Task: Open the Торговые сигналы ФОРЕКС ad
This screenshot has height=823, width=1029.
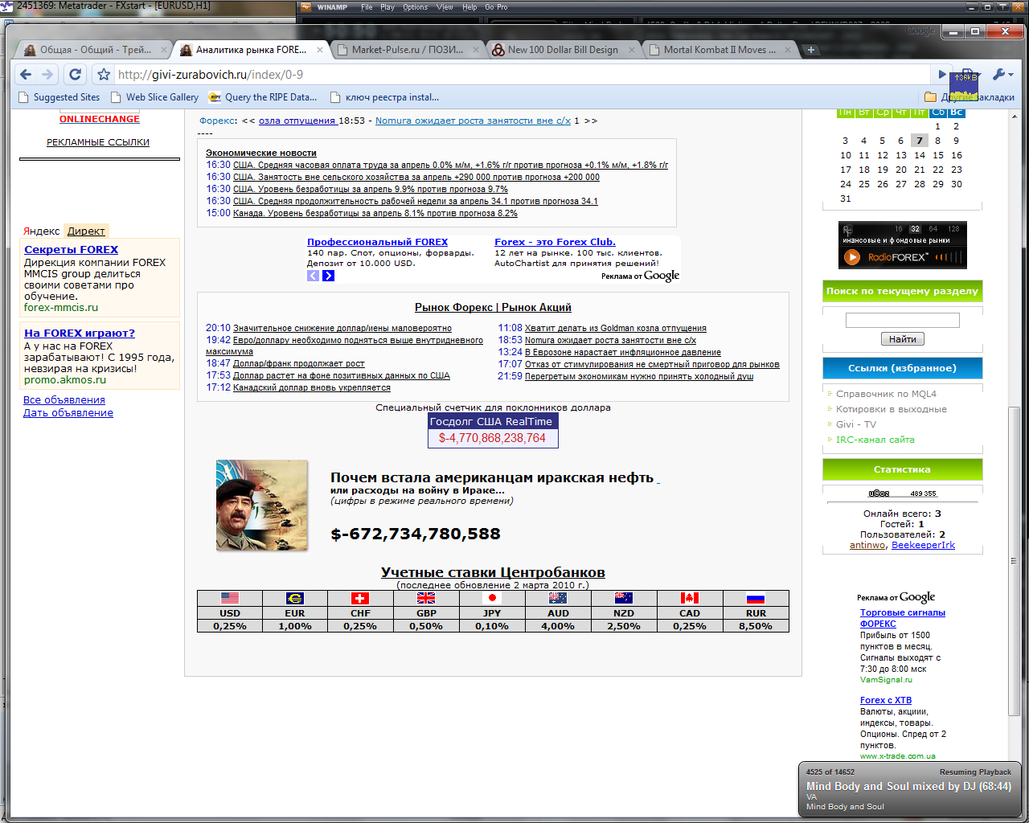Action: 903,618
